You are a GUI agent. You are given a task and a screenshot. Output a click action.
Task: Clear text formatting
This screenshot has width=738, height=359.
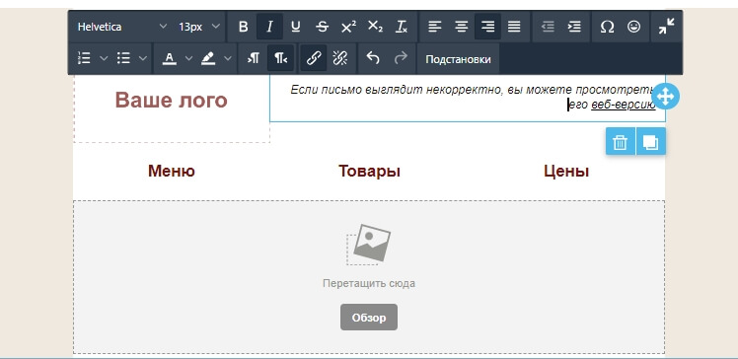pos(401,27)
